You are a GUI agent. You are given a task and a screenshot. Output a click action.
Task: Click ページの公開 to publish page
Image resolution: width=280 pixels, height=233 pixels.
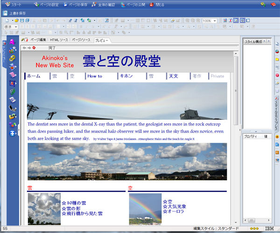coord(133,5)
